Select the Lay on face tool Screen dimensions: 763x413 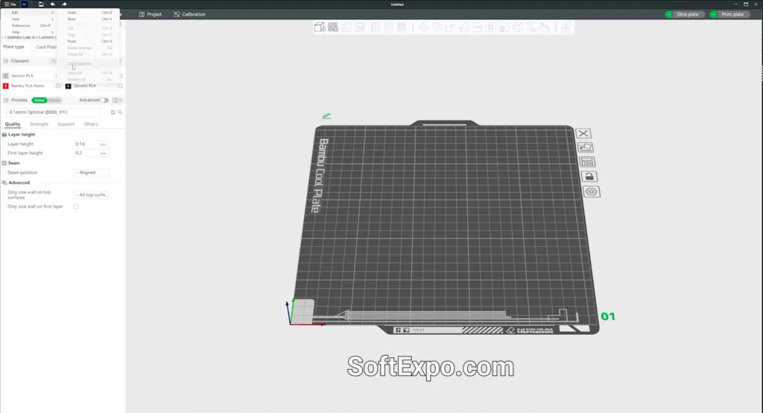coord(464,28)
